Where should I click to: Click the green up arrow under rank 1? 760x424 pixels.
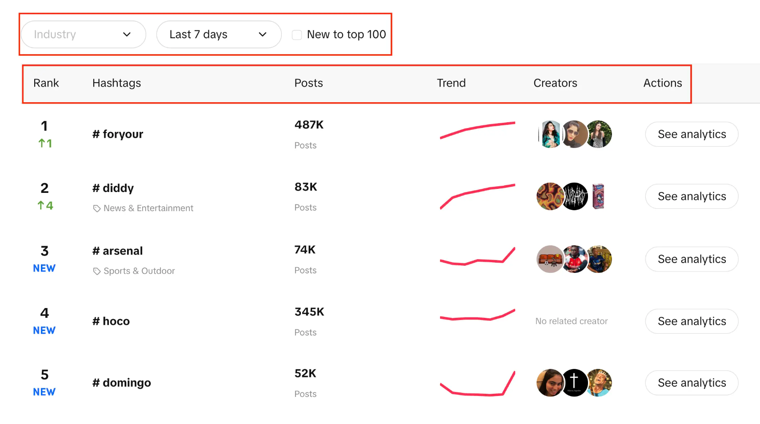click(41, 143)
